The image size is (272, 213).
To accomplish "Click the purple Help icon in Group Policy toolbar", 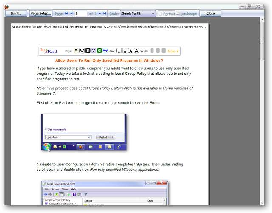I will coord(74,194).
